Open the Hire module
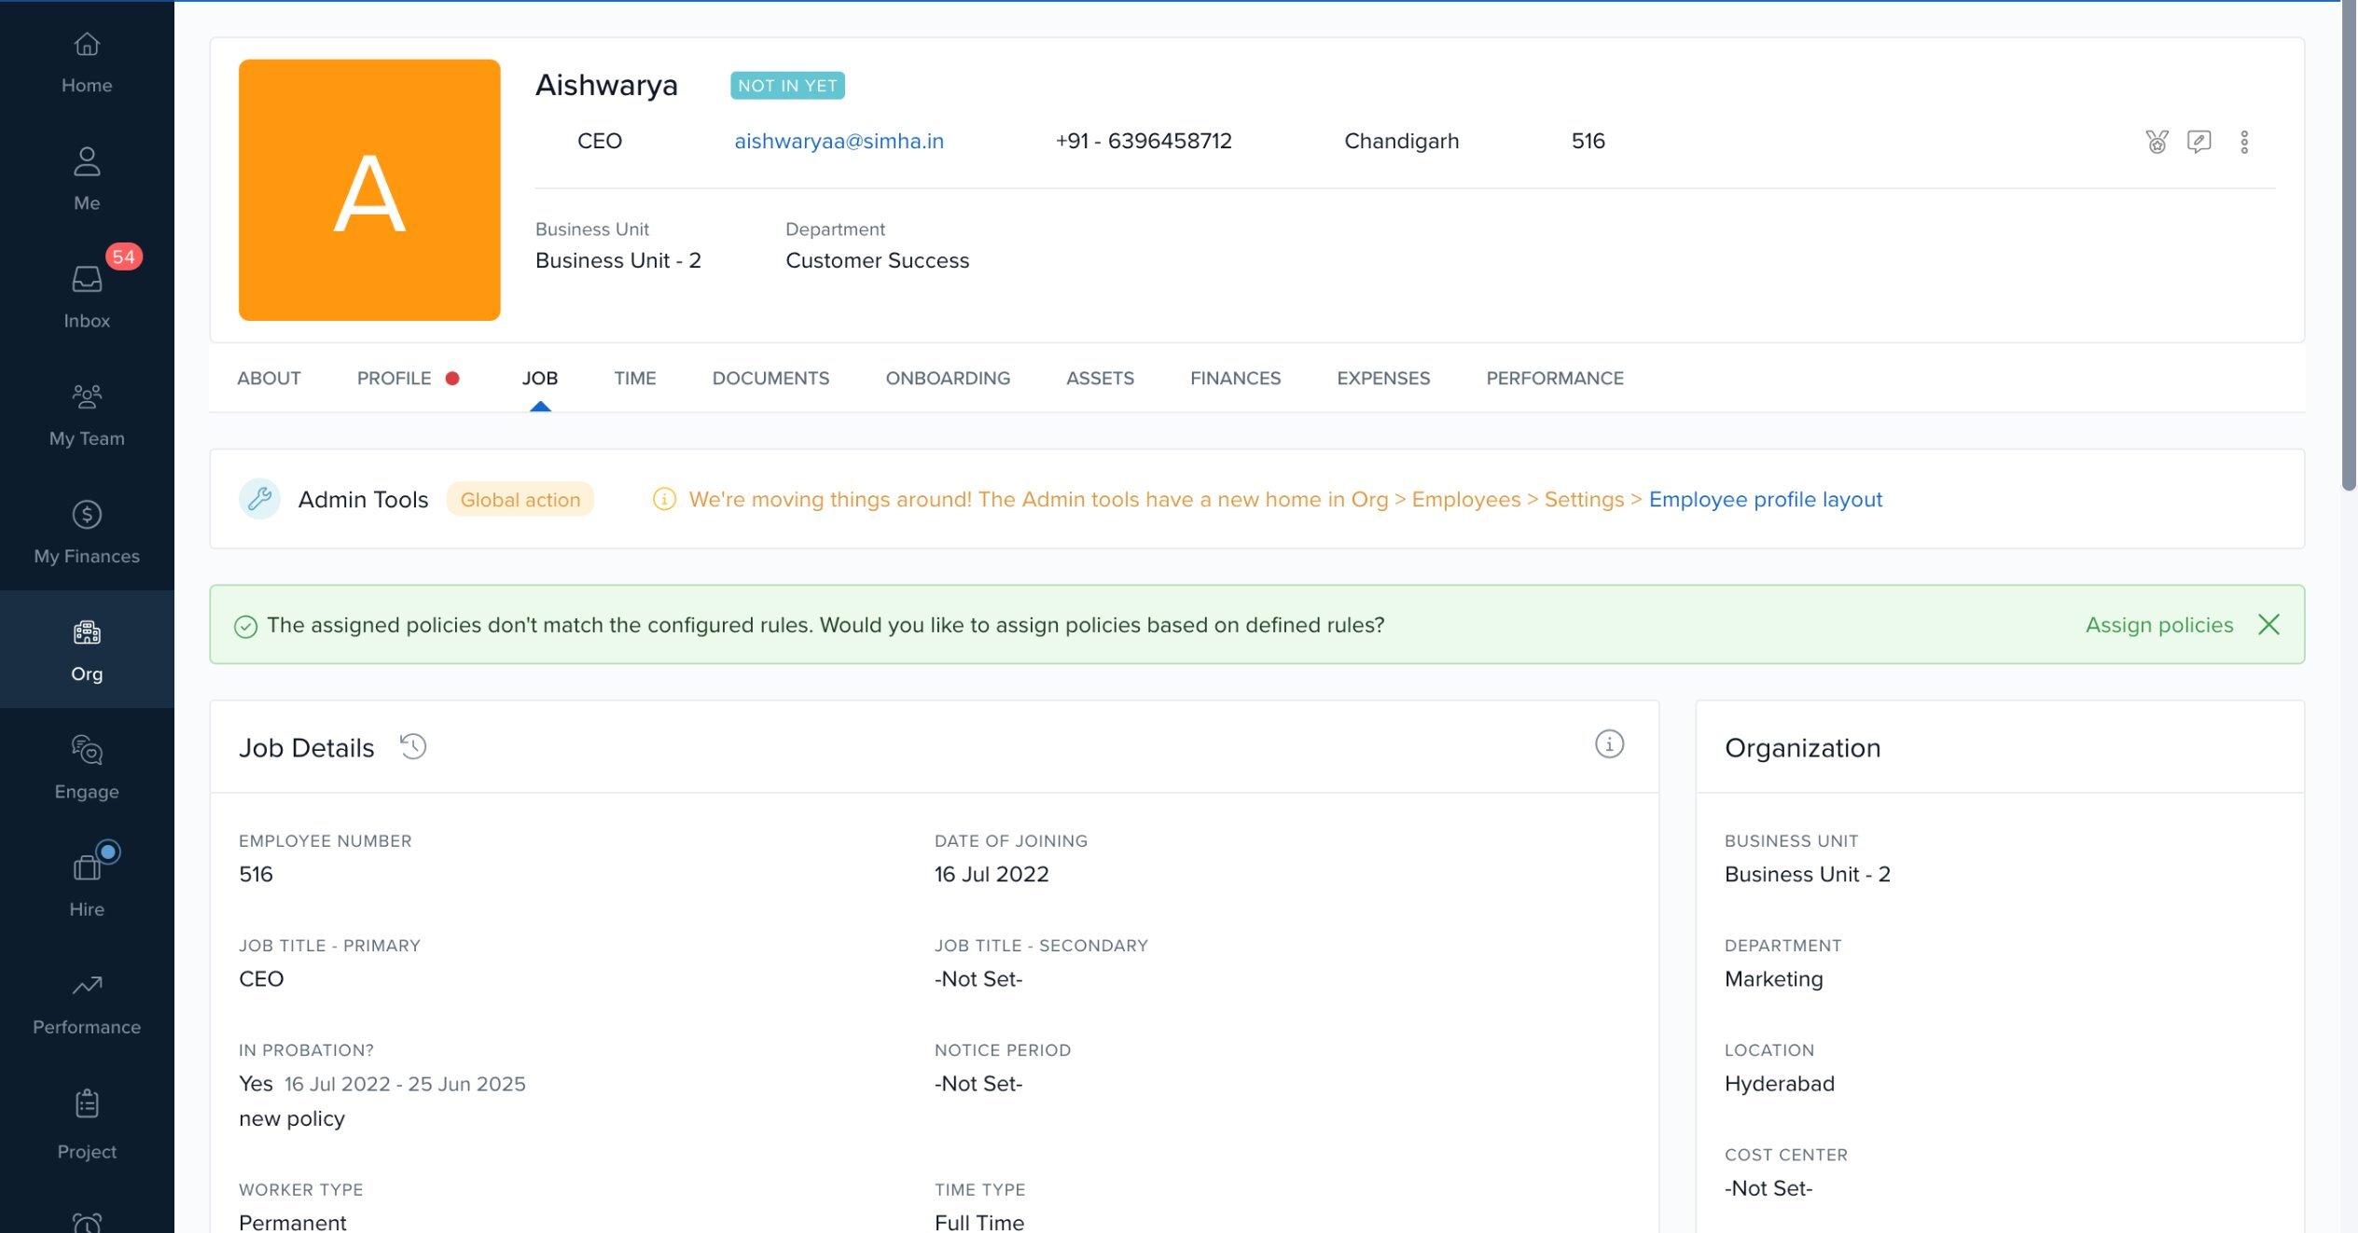This screenshot has width=2358, height=1233. coord(87,885)
